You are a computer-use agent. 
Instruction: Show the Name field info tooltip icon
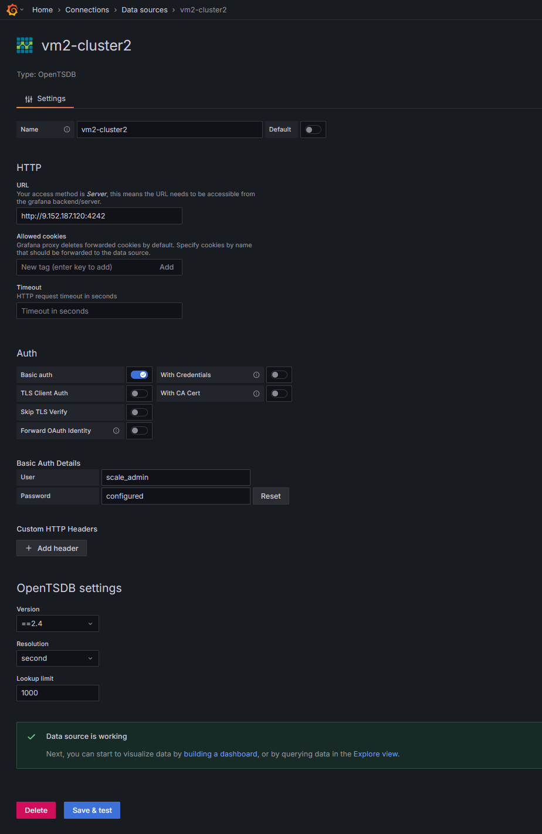67,129
